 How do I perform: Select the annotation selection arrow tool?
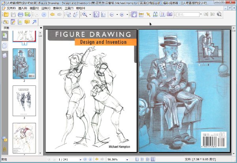coord(148,15)
